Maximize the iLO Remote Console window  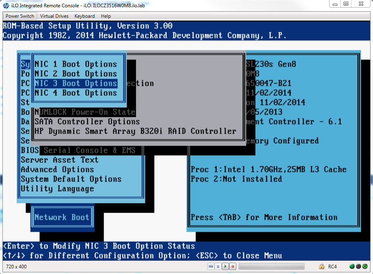(346, 4)
